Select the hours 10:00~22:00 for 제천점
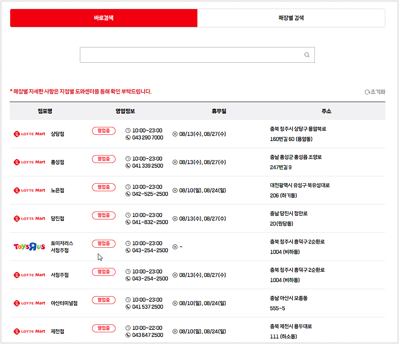This screenshot has height=344, width=399. click(x=147, y=328)
